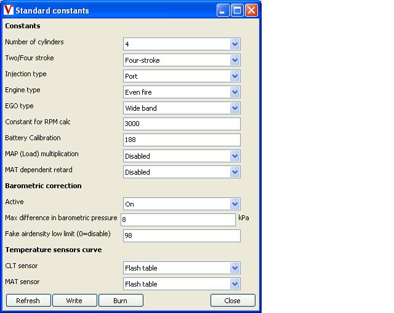Focus the Constant for RPM calc field

click(x=182, y=124)
